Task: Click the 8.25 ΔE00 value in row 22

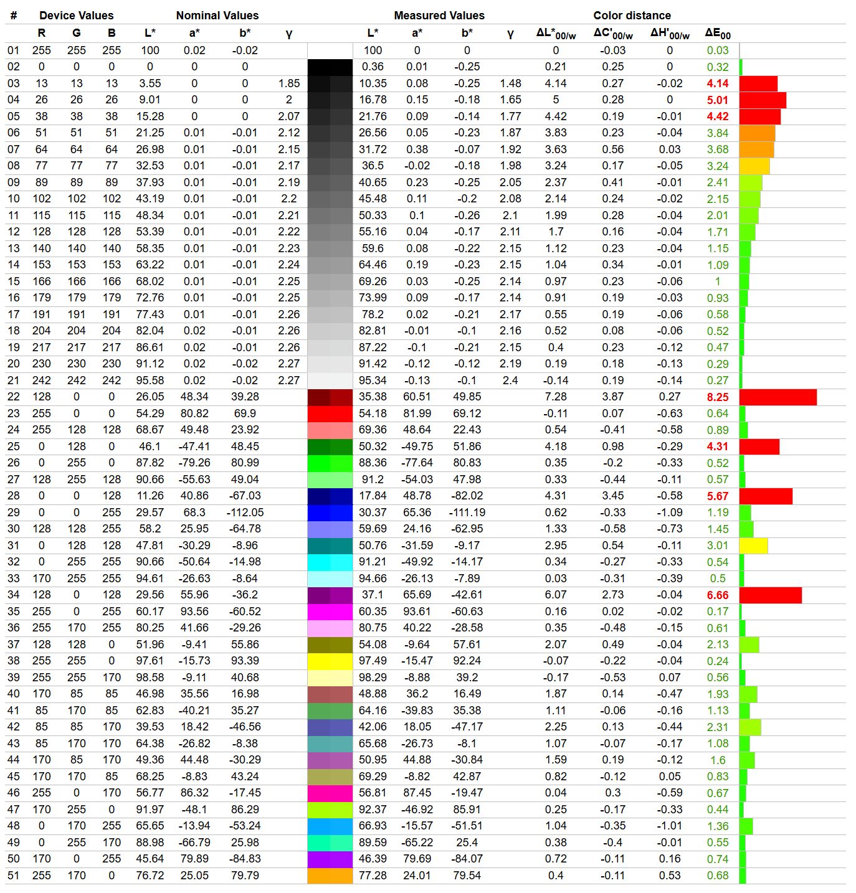Action: coord(717,397)
